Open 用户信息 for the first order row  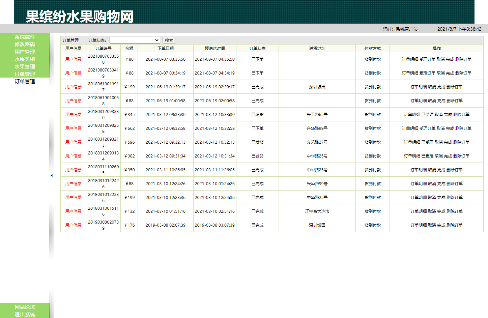73,59
